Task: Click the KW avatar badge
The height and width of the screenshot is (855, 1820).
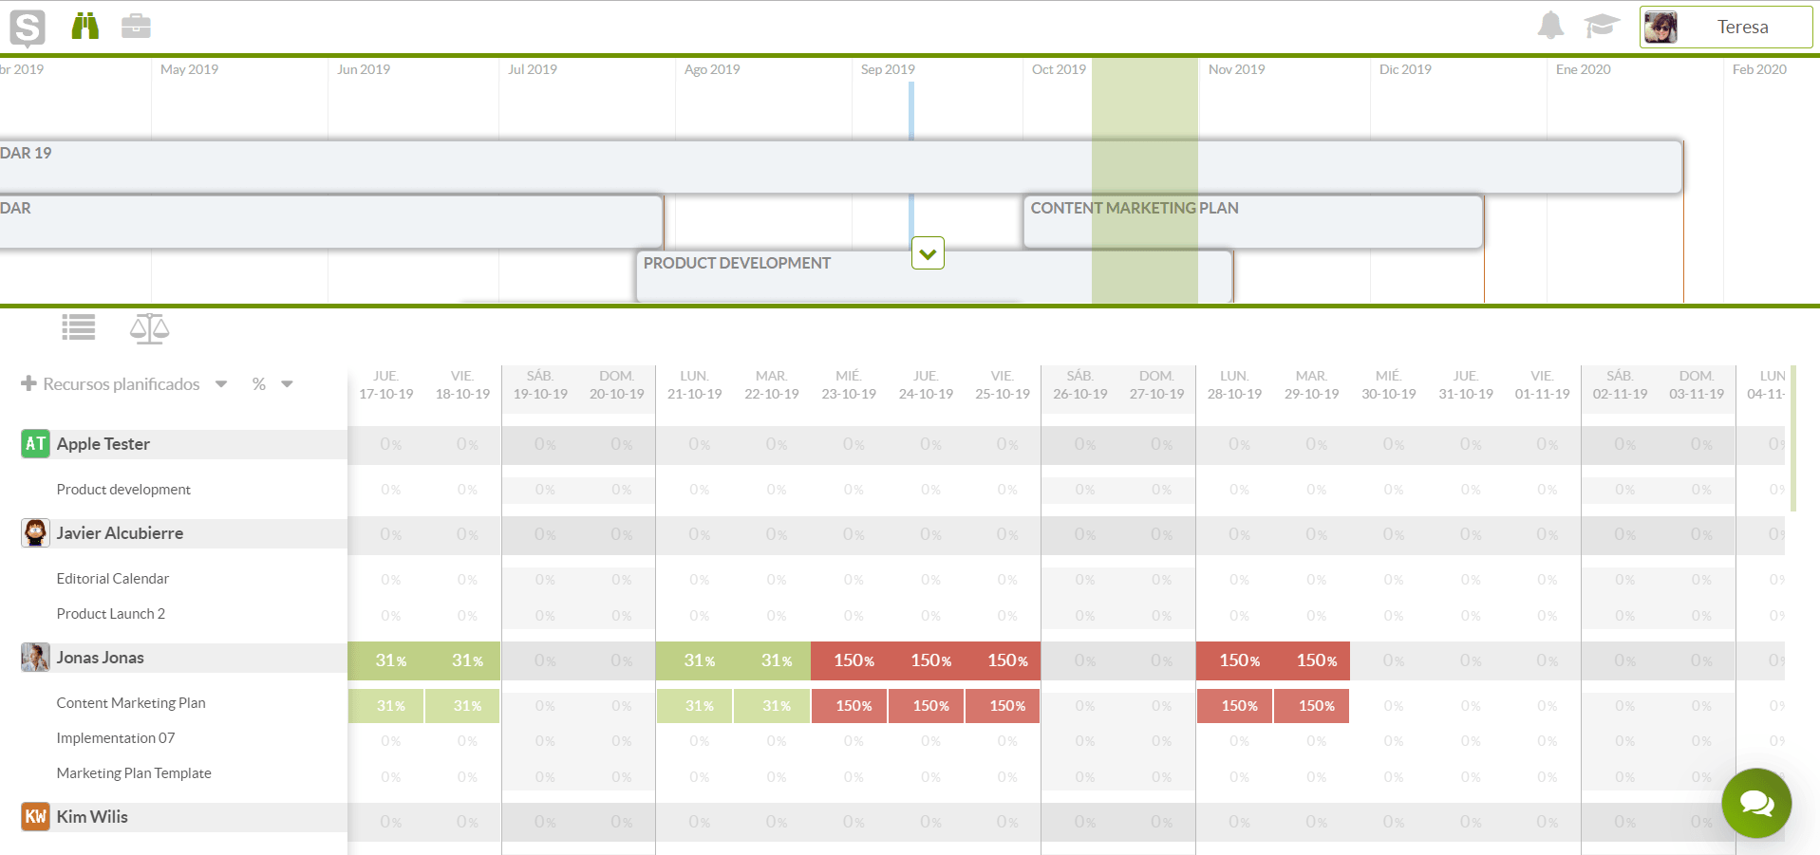Action: tap(35, 816)
